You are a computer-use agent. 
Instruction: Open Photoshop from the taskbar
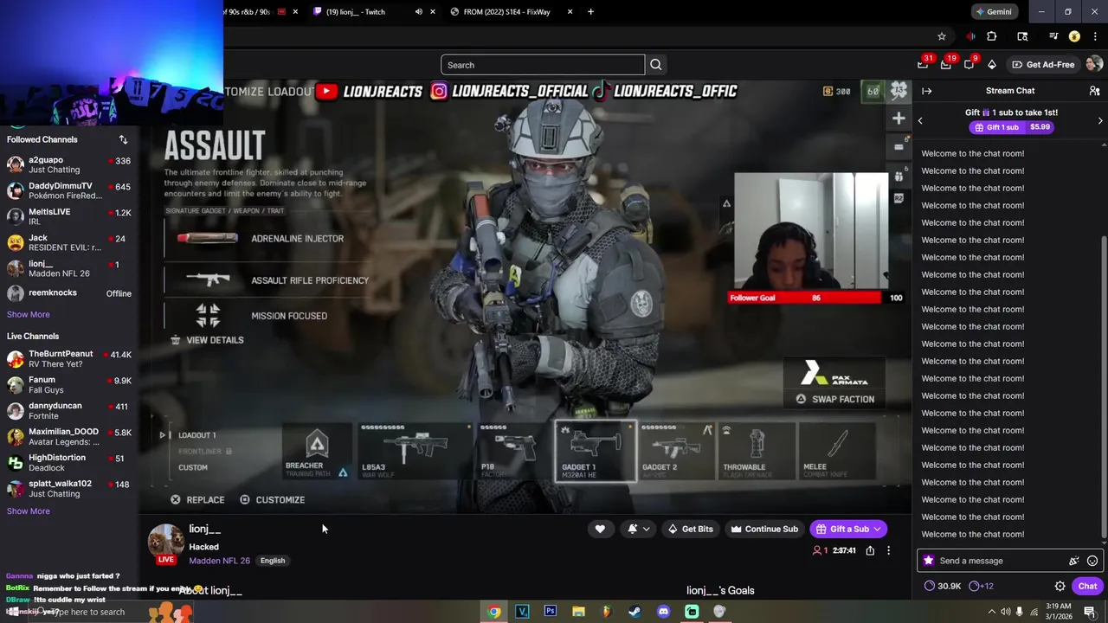coord(551,612)
